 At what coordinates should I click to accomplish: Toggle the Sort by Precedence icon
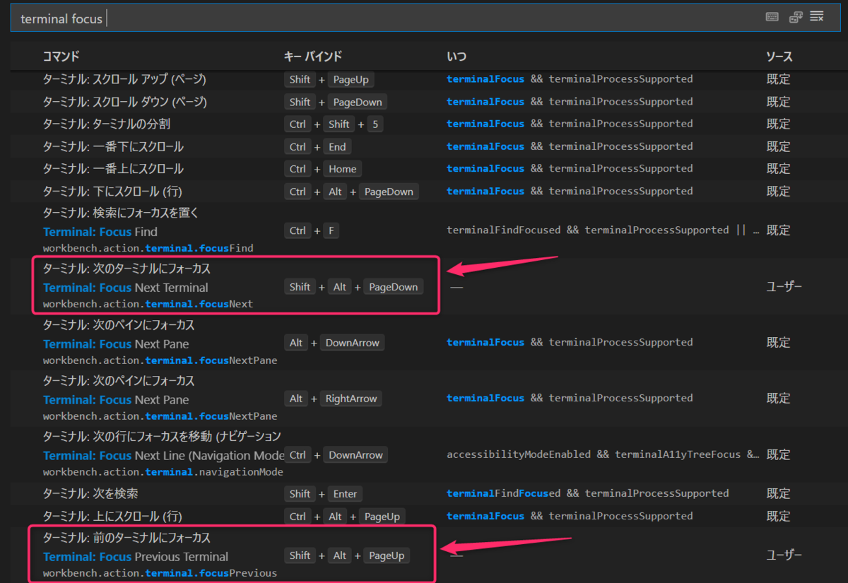795,18
